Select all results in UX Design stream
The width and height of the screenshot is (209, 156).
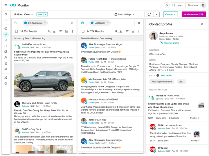tap(83, 31)
